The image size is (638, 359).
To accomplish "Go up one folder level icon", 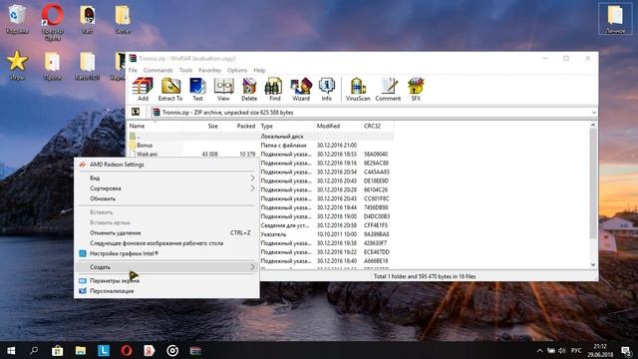I will coord(136,112).
